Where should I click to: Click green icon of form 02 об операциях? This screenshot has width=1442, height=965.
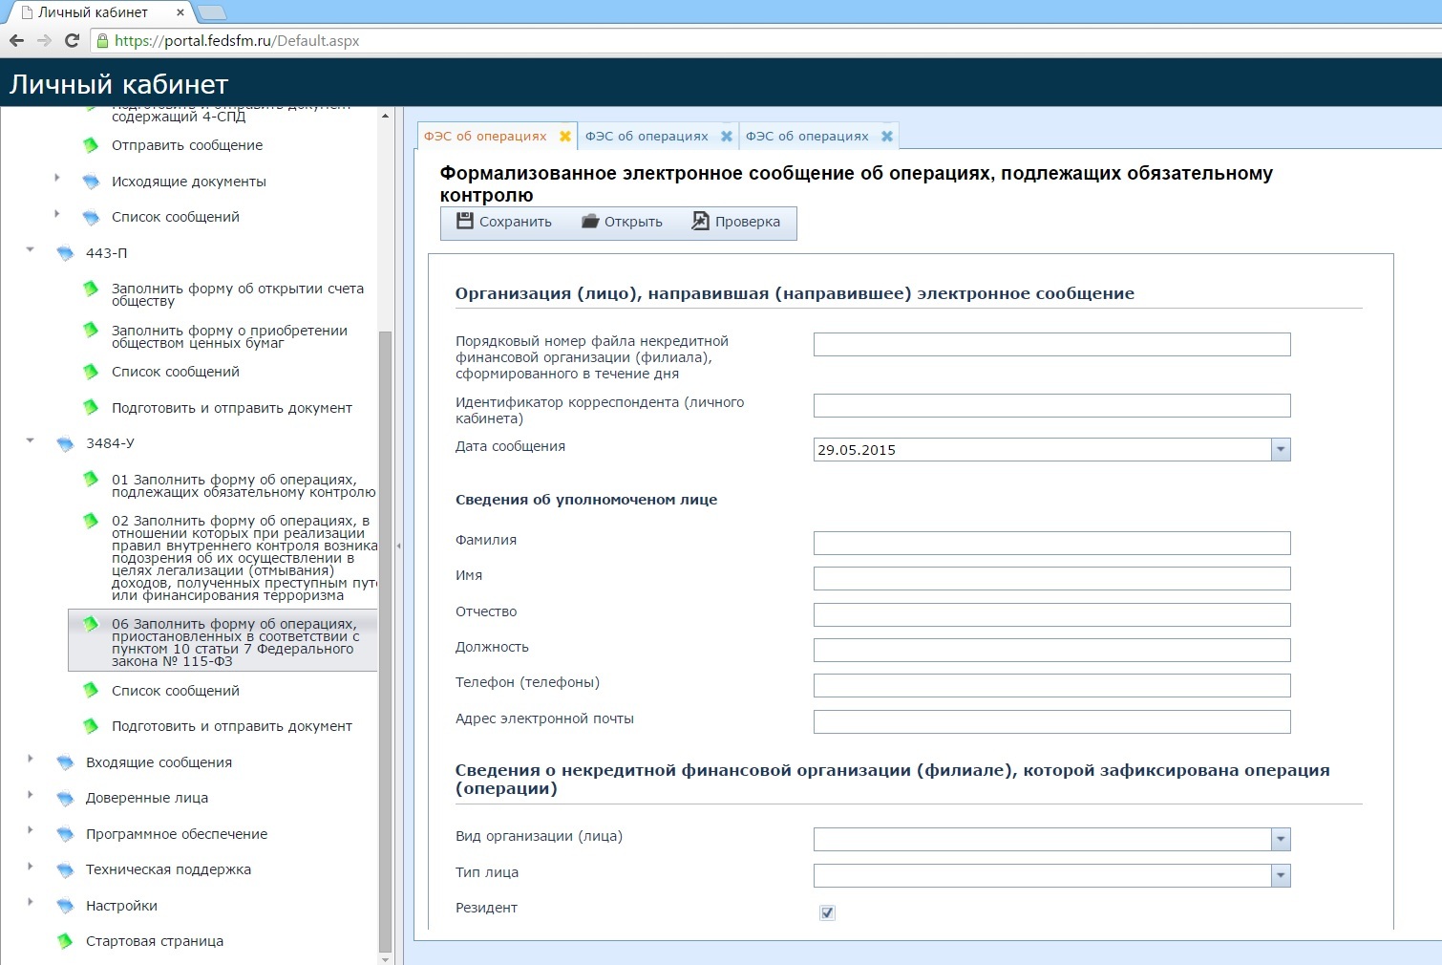point(91,521)
